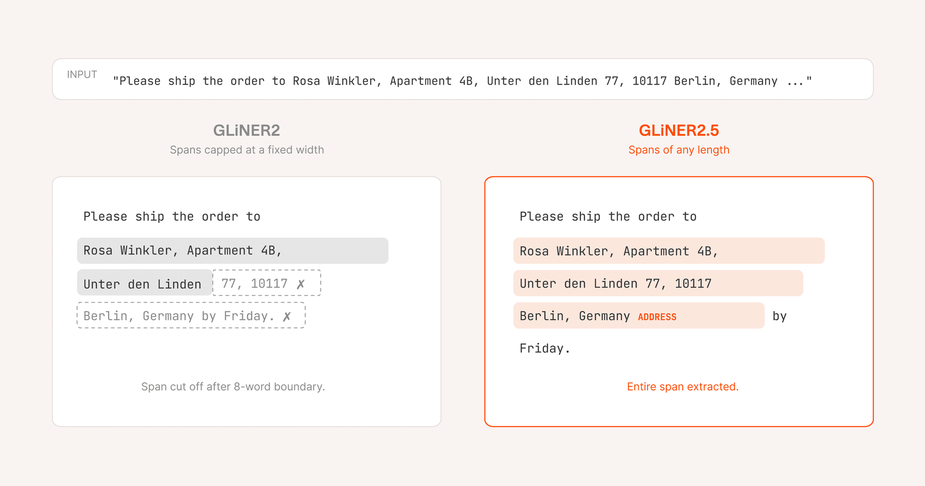Image resolution: width=925 pixels, height=486 pixels.
Task: Select the GLiNER2 heading
Action: coord(246,130)
